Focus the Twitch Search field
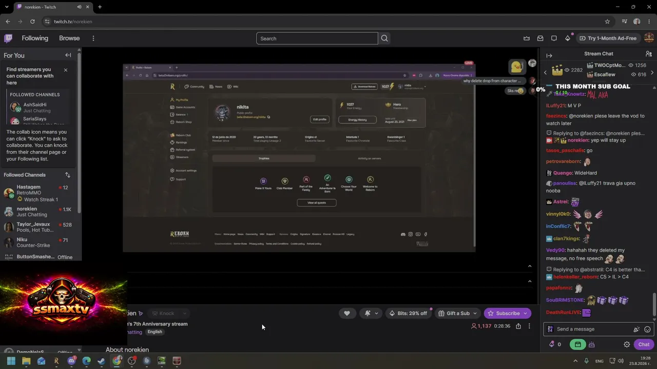Screen dimensions: 657x369 [317, 38]
